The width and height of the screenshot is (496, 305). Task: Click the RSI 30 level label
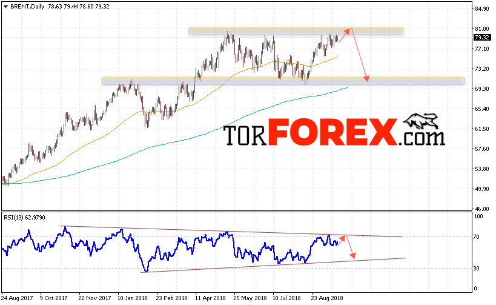tap(477, 268)
